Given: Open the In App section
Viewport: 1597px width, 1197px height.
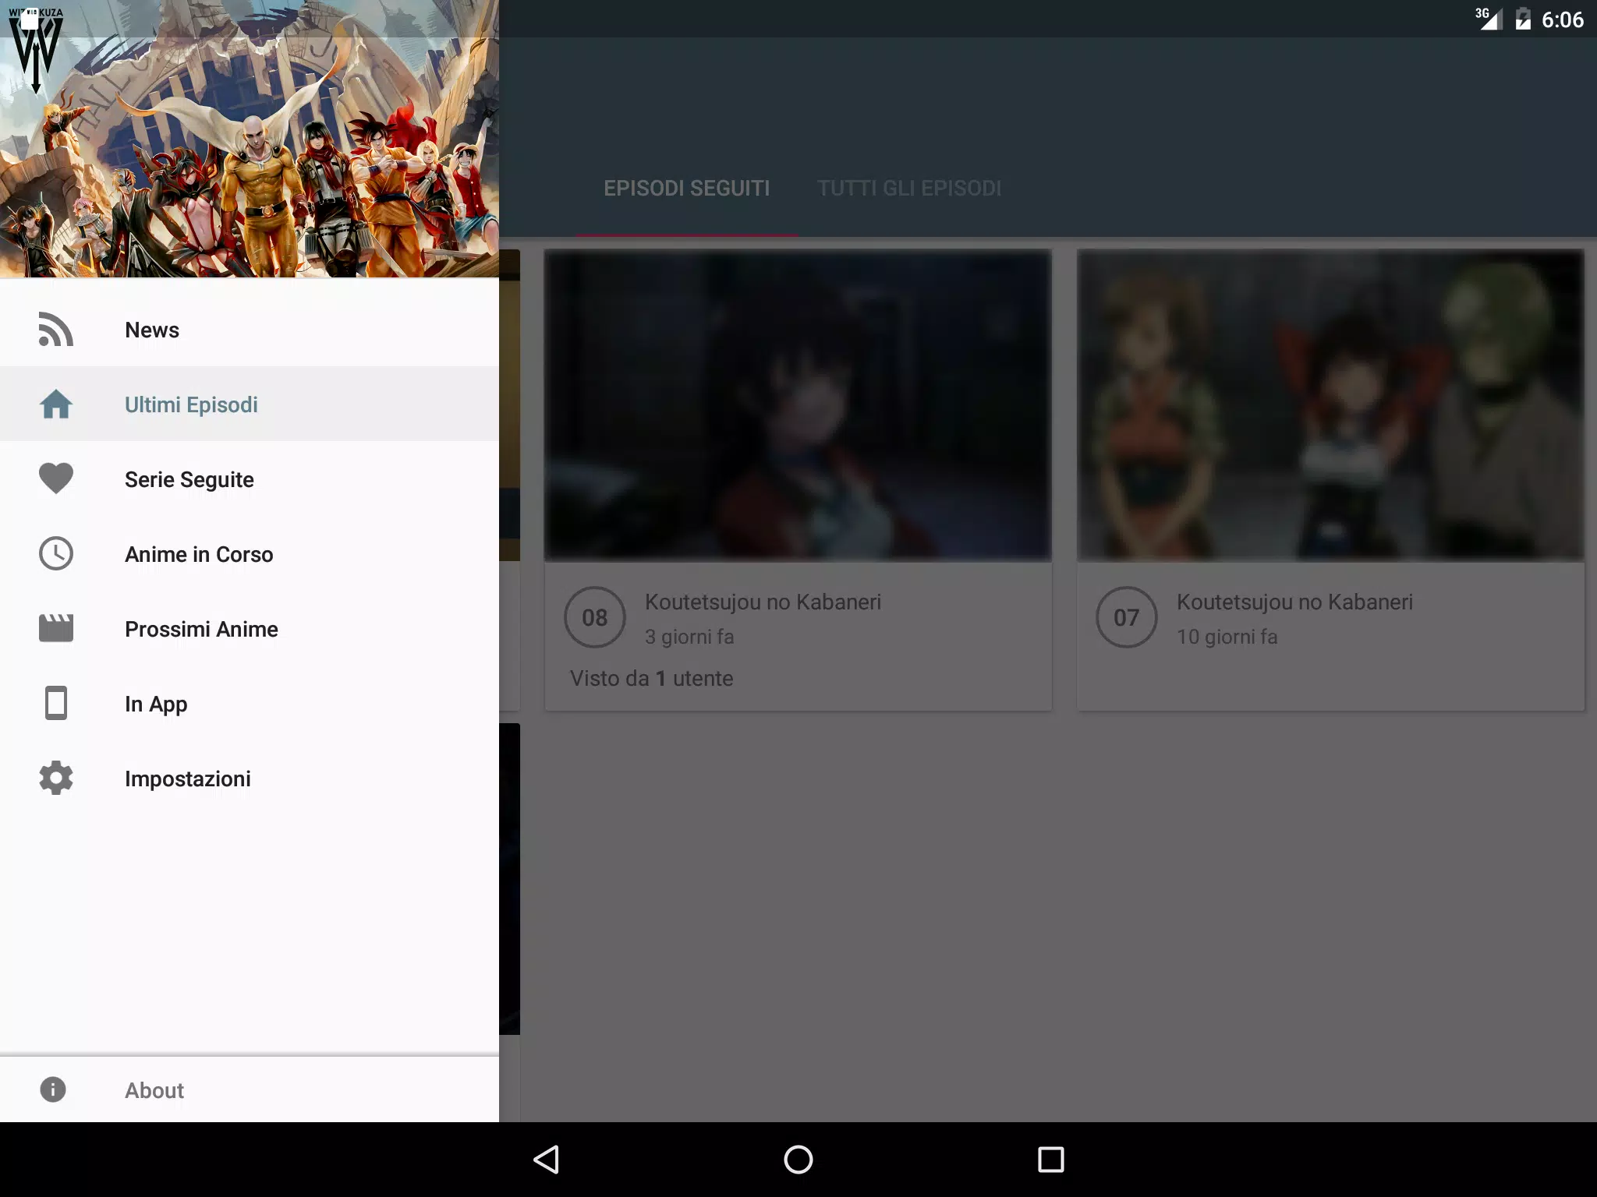Looking at the screenshot, I should pyautogui.click(x=250, y=704).
